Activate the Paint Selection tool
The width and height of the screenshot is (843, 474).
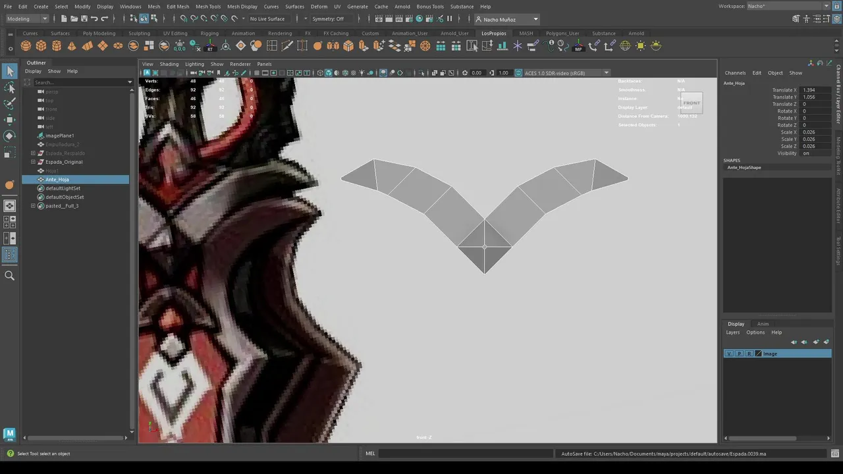[x=10, y=103]
